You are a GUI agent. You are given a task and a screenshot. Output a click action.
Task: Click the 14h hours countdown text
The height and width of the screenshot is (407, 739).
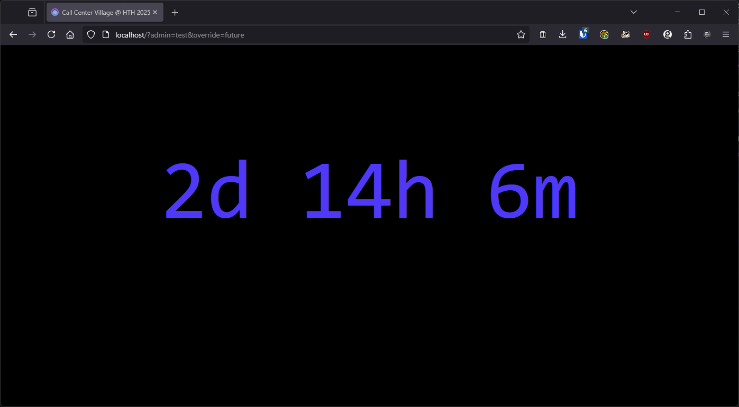370,190
